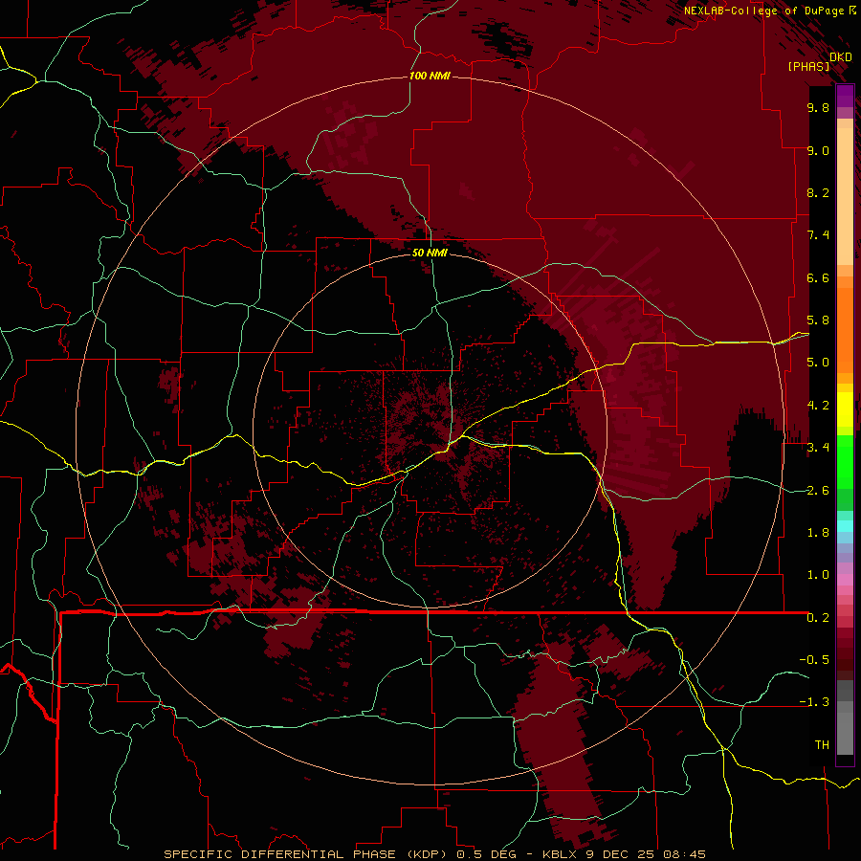
Task: Click the TH threshold label
Action: click(822, 745)
